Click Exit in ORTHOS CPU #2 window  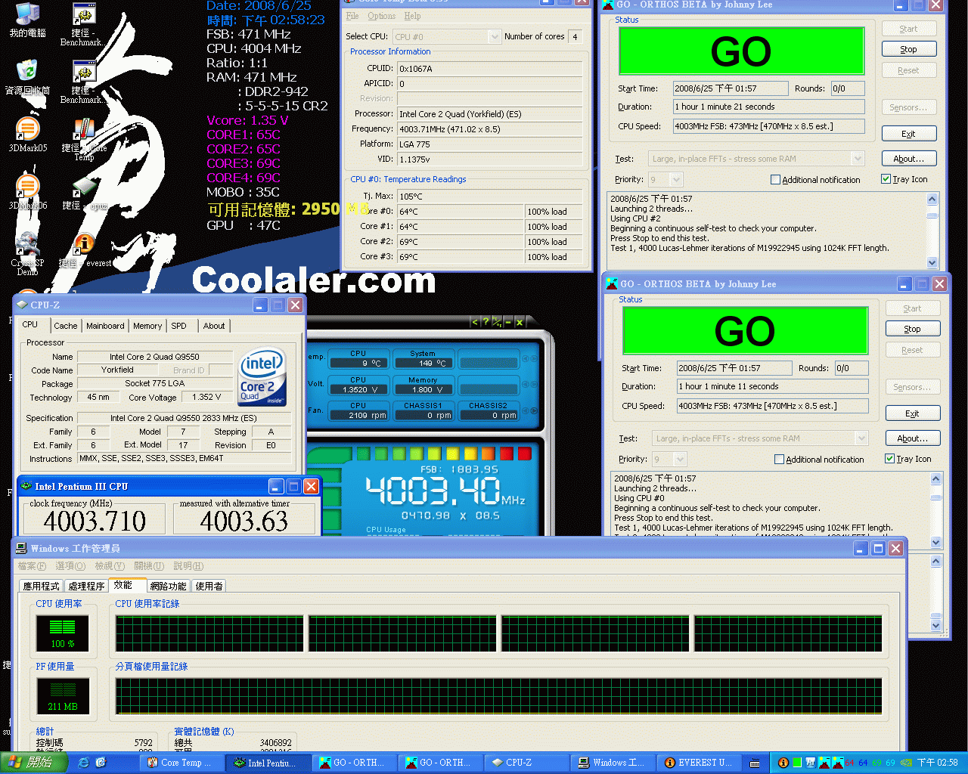tap(908, 134)
